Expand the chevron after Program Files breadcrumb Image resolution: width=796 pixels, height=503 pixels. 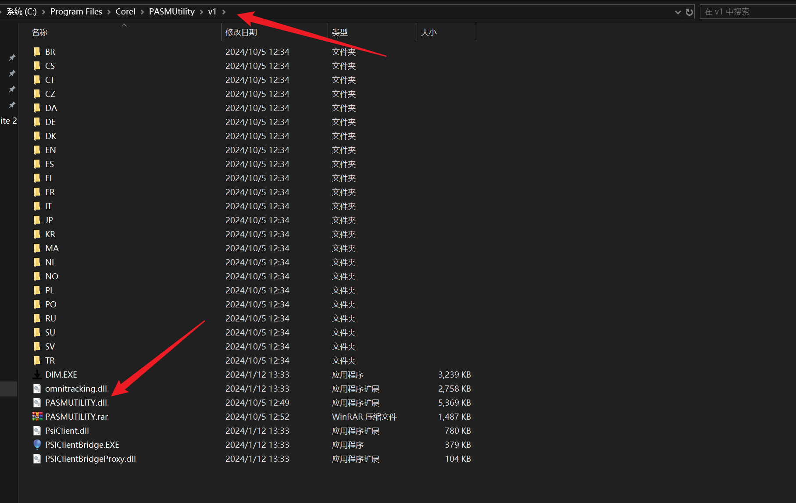point(109,12)
